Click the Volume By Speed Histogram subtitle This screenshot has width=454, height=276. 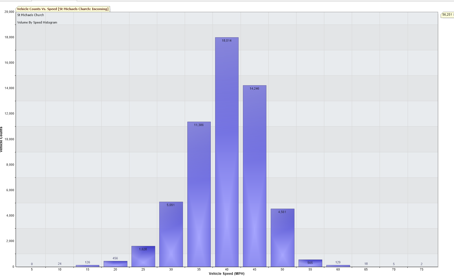37,23
